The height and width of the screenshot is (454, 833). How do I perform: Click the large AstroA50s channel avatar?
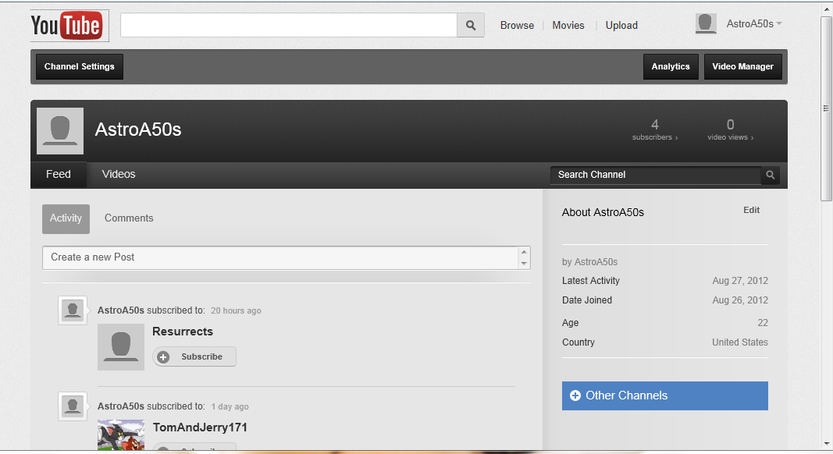[60, 131]
